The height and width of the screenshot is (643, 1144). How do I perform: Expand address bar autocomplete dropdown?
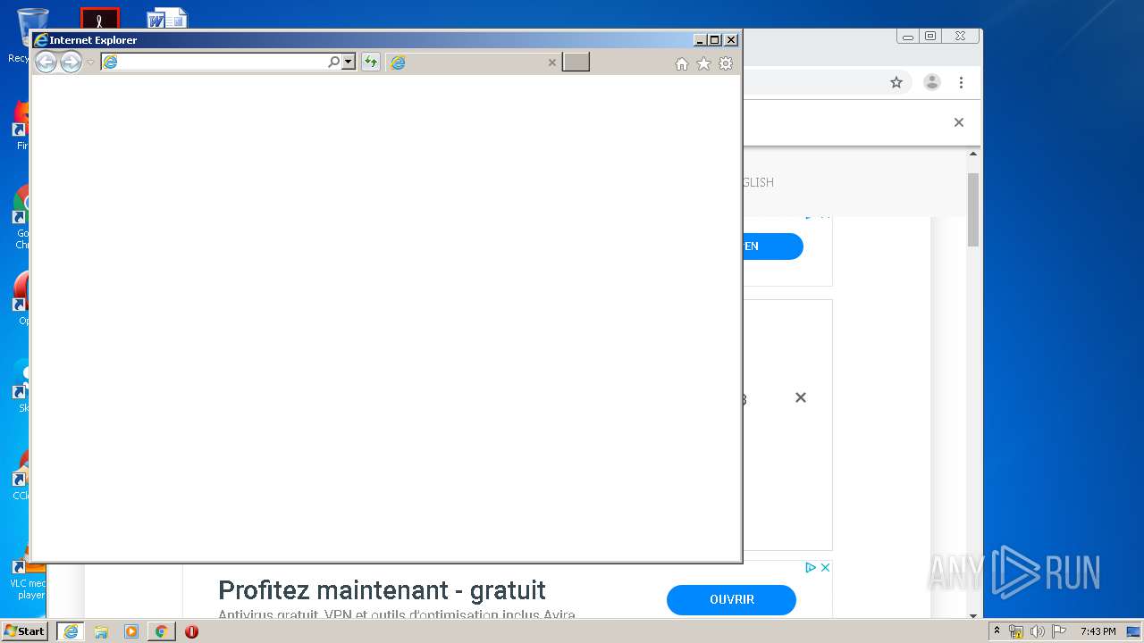click(x=349, y=62)
